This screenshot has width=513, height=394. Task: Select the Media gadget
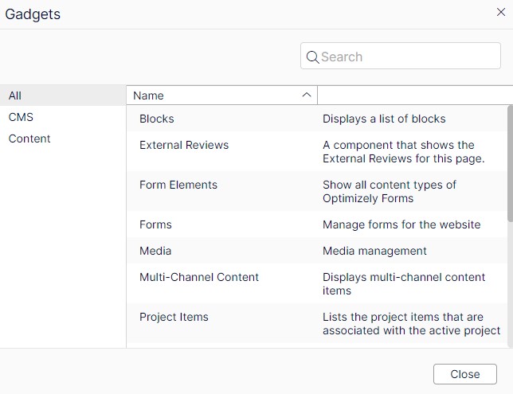click(155, 251)
